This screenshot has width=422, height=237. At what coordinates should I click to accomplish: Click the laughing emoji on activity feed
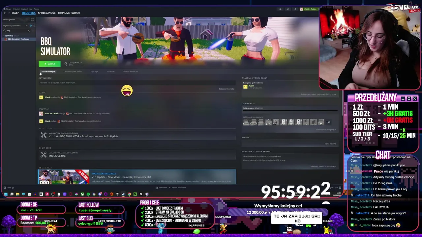(x=127, y=91)
